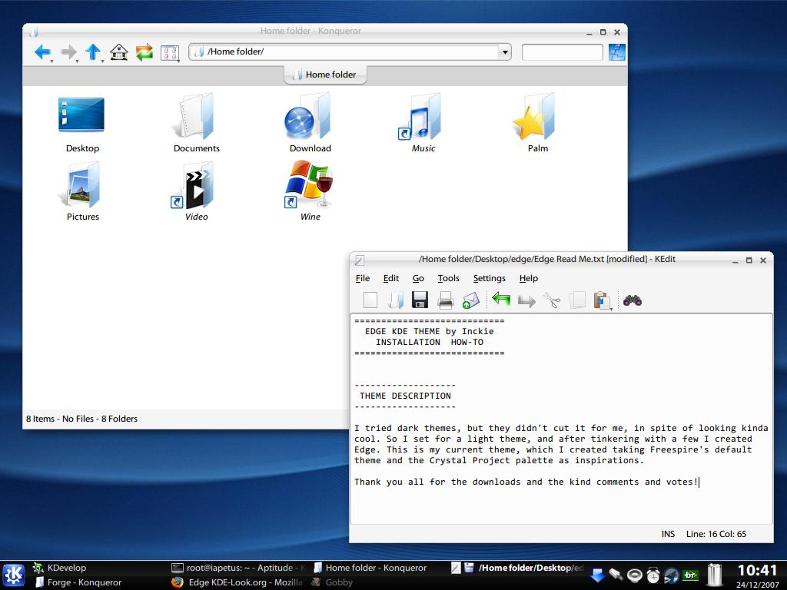The height and width of the screenshot is (590, 787).
Task: Undo the last edit in KEdit
Action: pos(501,300)
